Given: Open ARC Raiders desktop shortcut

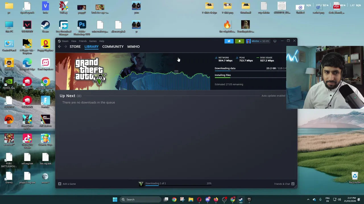Looking at the screenshot, I should (x=45, y=121).
